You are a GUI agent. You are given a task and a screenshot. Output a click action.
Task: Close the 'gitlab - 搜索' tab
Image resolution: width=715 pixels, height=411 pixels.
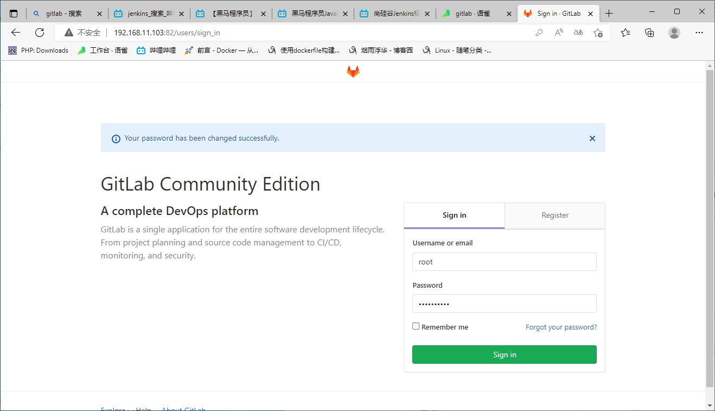click(x=99, y=14)
